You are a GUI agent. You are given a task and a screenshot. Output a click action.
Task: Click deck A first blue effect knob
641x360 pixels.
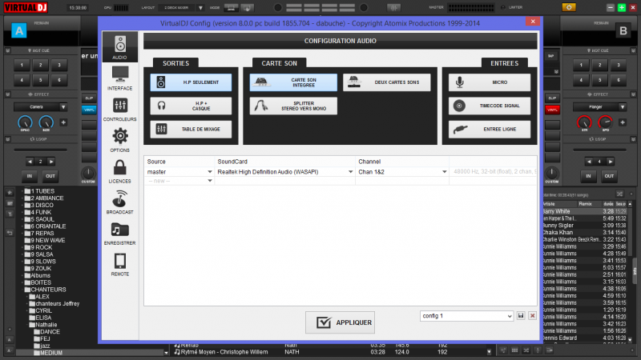click(25, 123)
